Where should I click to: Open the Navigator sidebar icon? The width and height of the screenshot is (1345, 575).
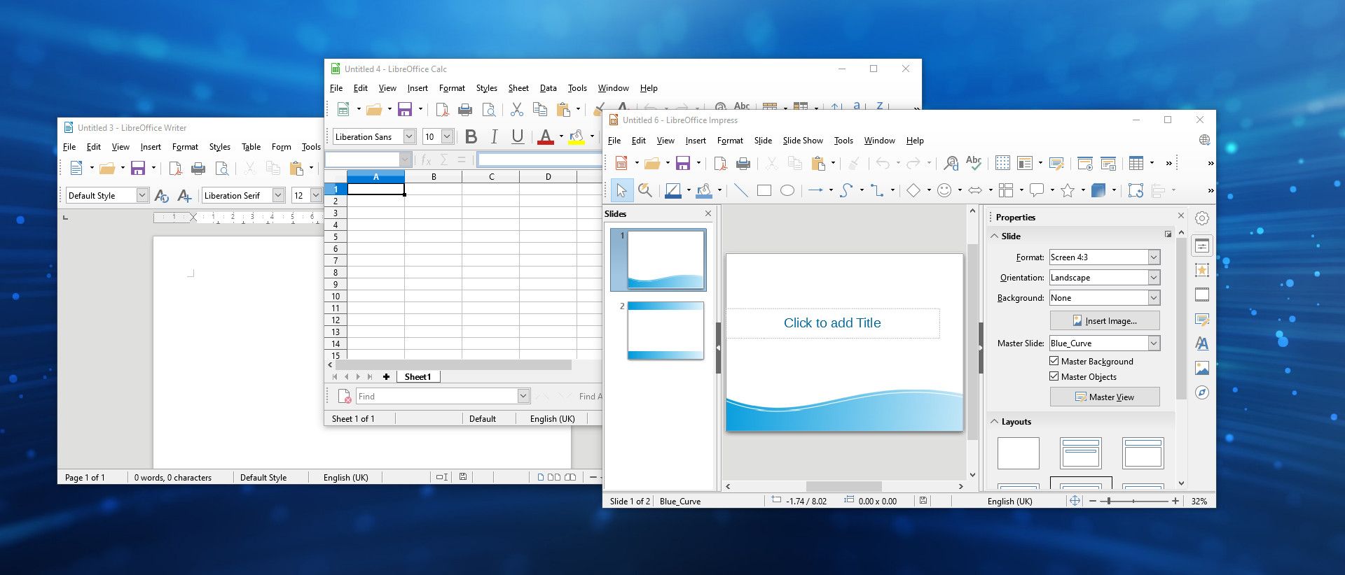1202,392
